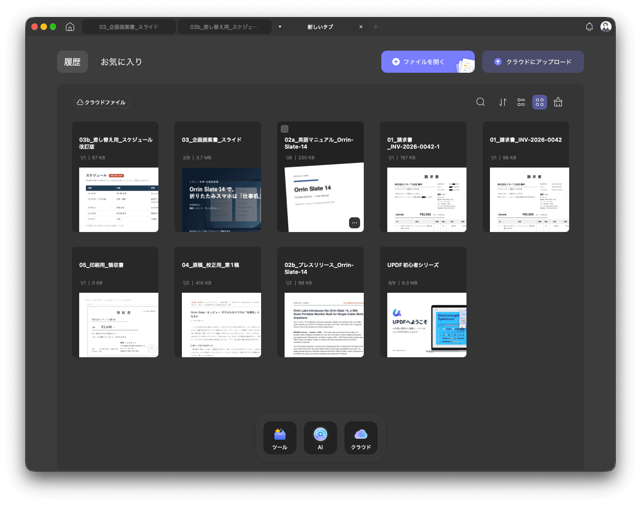Select the 履歴 tab

click(72, 62)
